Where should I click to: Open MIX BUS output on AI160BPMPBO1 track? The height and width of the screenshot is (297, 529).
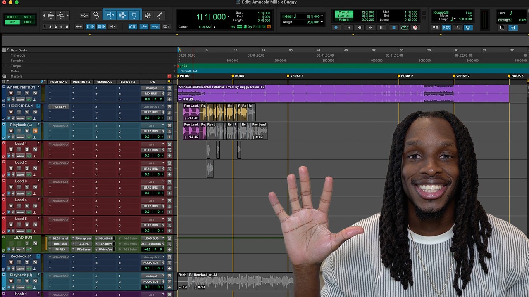coord(150,94)
